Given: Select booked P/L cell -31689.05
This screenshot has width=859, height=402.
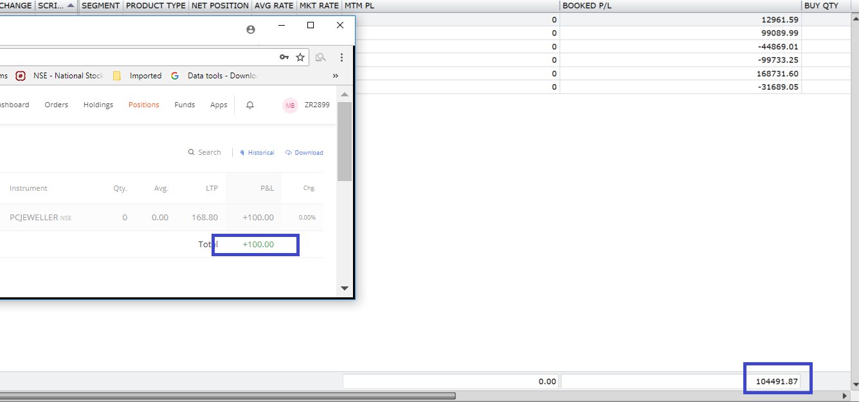Looking at the screenshot, I should 681,87.
